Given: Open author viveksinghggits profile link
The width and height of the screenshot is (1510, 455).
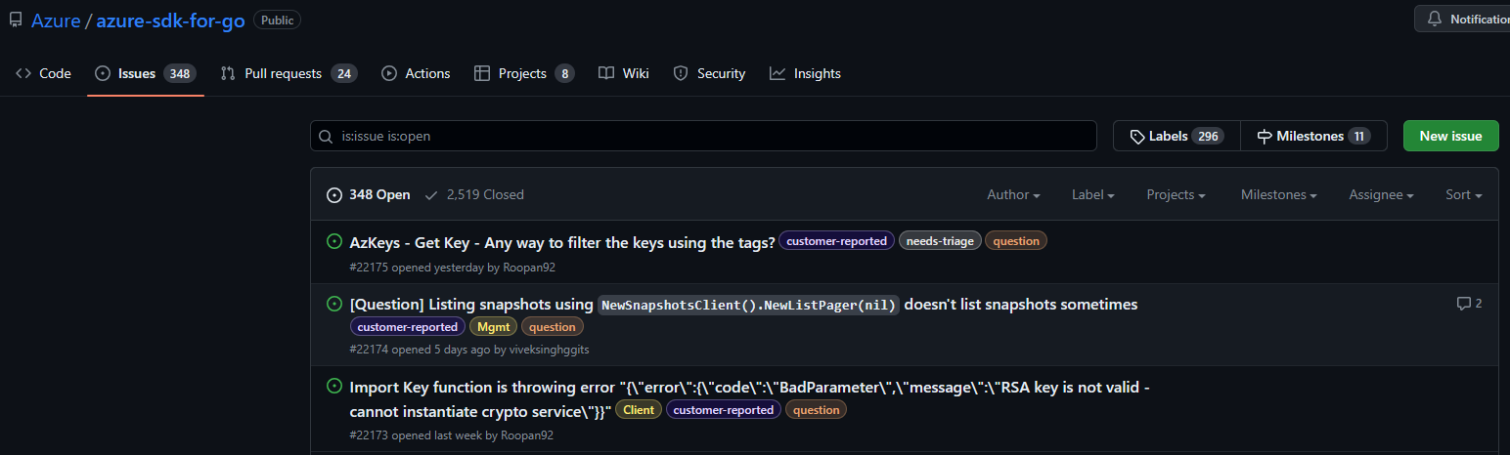Looking at the screenshot, I should 549,349.
